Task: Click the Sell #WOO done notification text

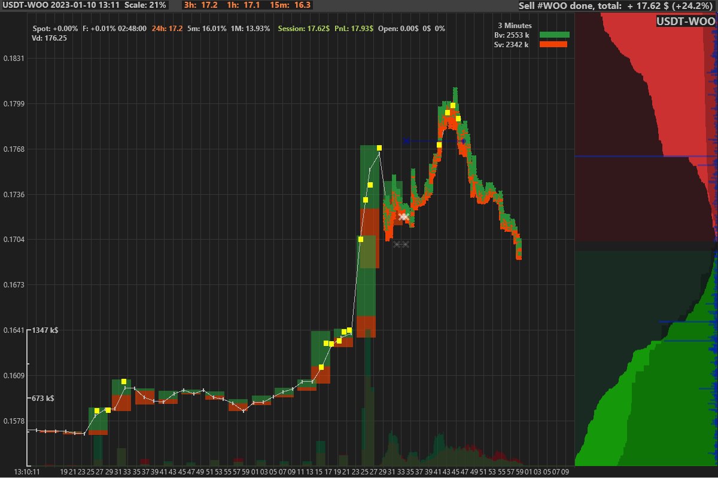Action: tap(616, 6)
